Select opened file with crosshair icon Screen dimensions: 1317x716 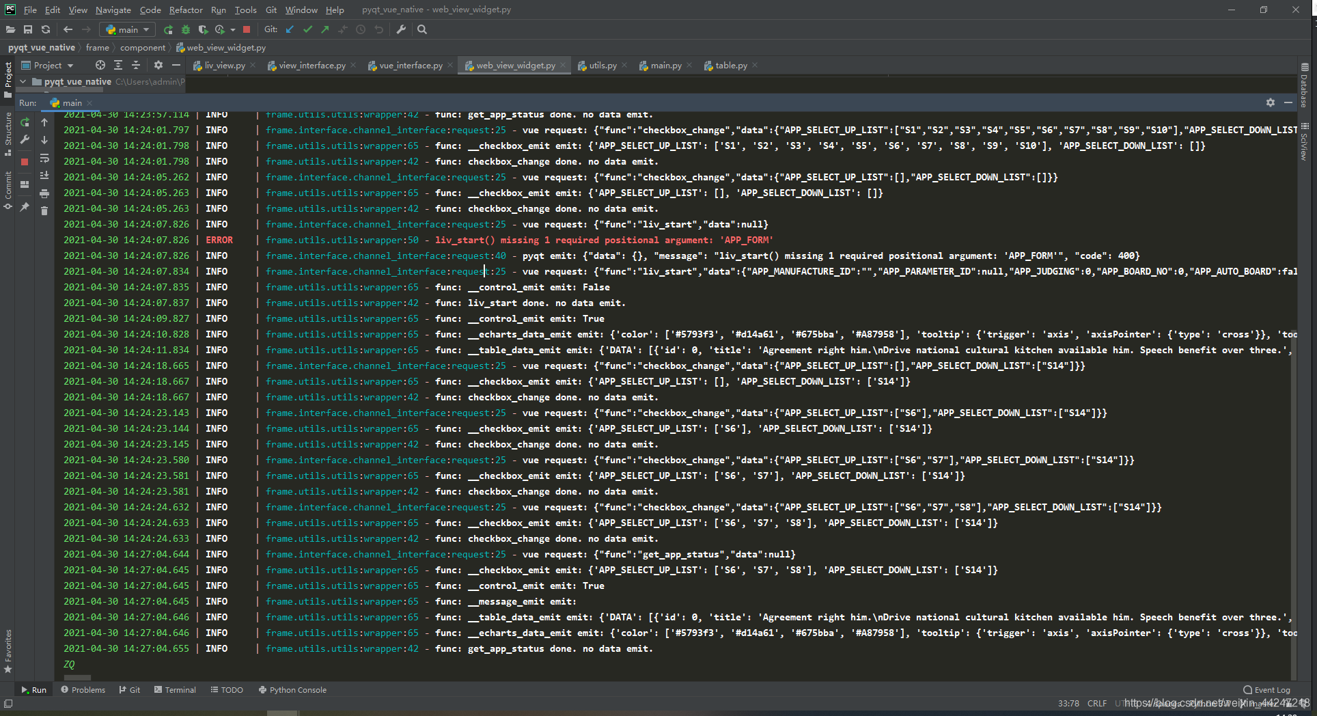tap(100, 65)
